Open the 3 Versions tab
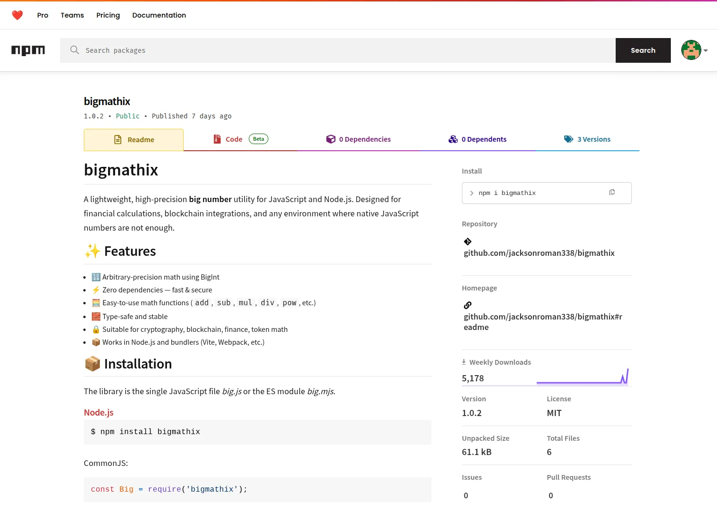The image size is (717, 514). (x=594, y=139)
